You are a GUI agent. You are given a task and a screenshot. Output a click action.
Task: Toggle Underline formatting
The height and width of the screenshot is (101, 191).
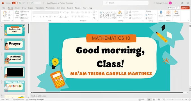click(40, 16)
